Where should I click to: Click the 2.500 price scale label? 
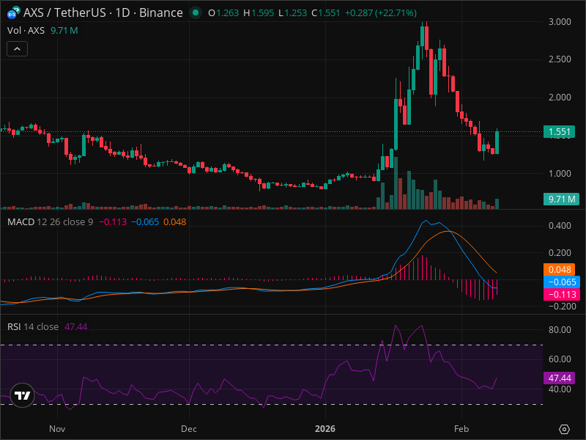(560, 59)
